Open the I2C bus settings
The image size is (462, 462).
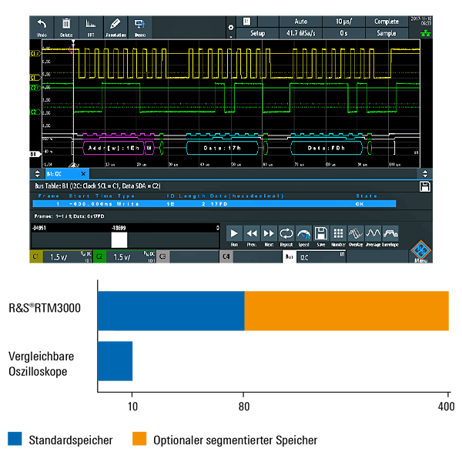tap(321, 257)
